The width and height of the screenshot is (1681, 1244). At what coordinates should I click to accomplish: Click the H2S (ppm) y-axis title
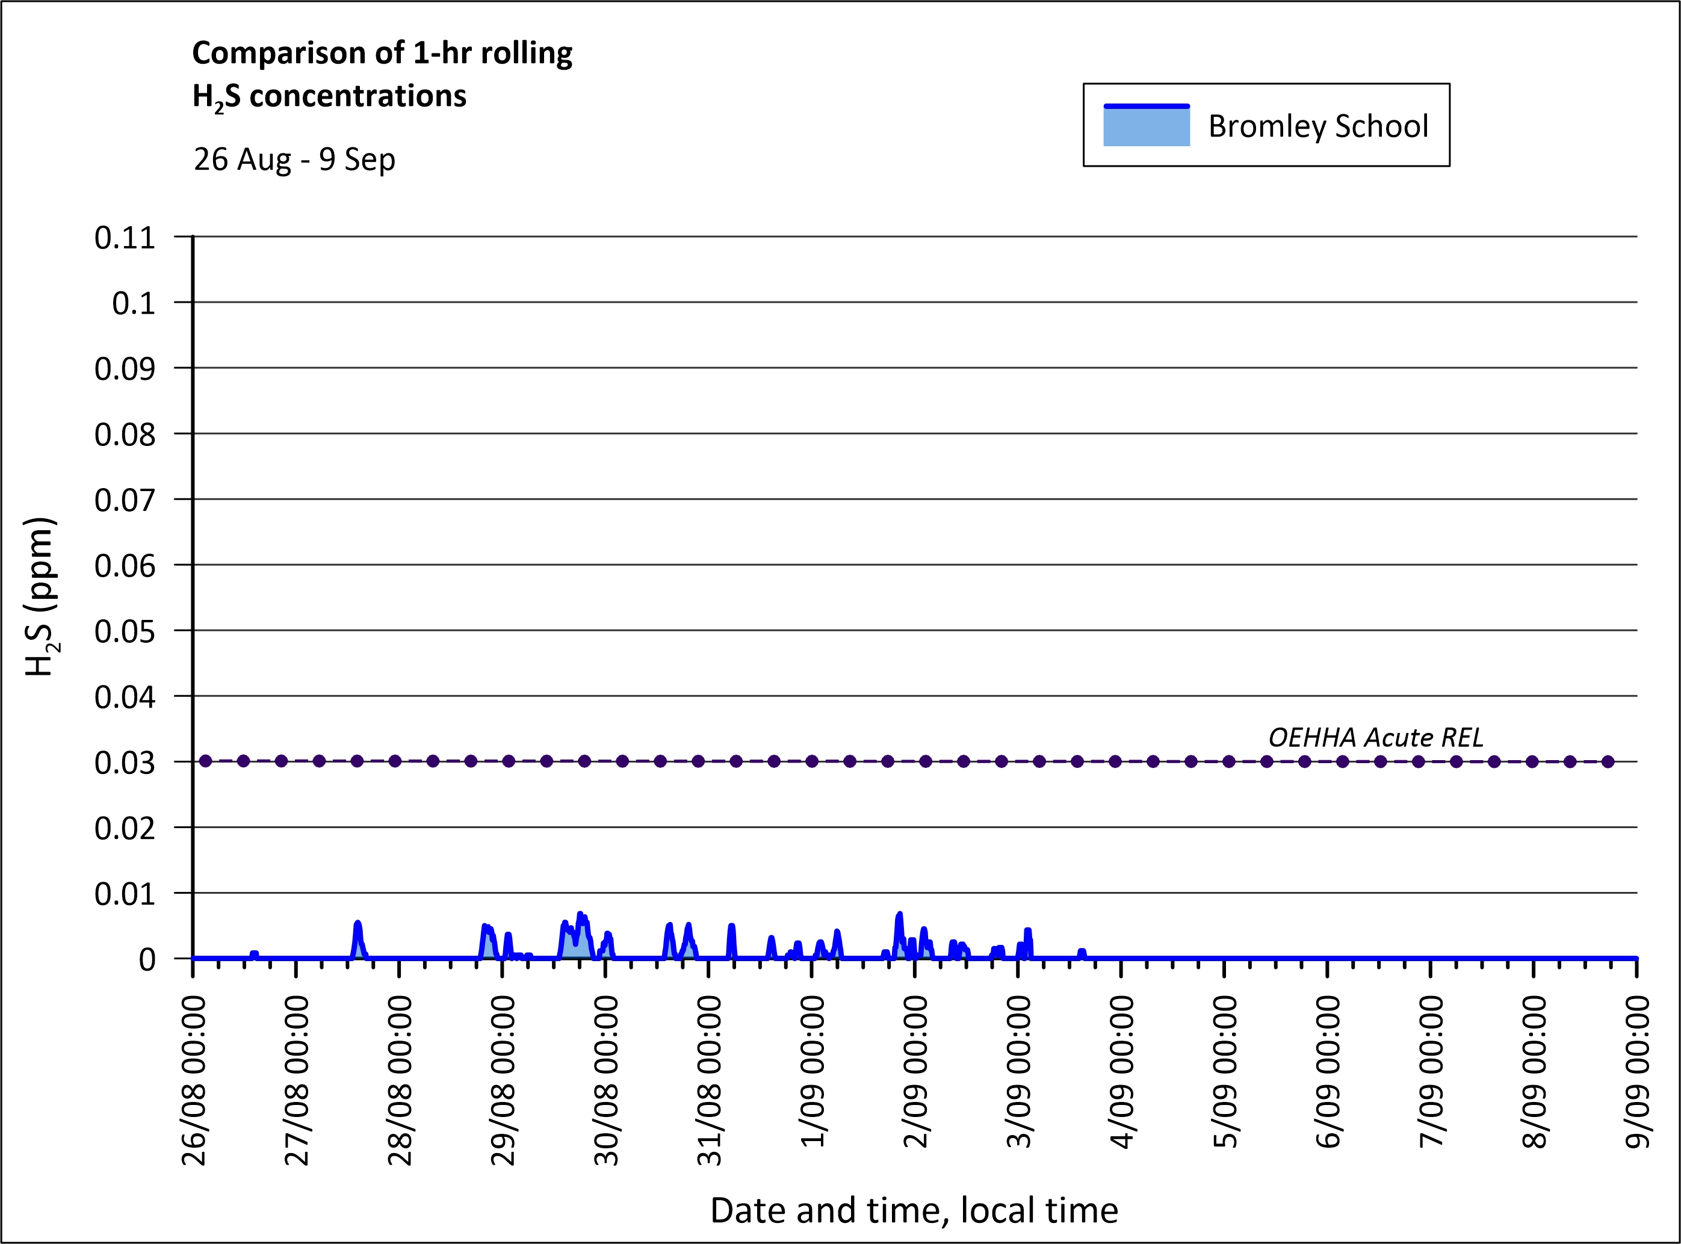tap(41, 596)
